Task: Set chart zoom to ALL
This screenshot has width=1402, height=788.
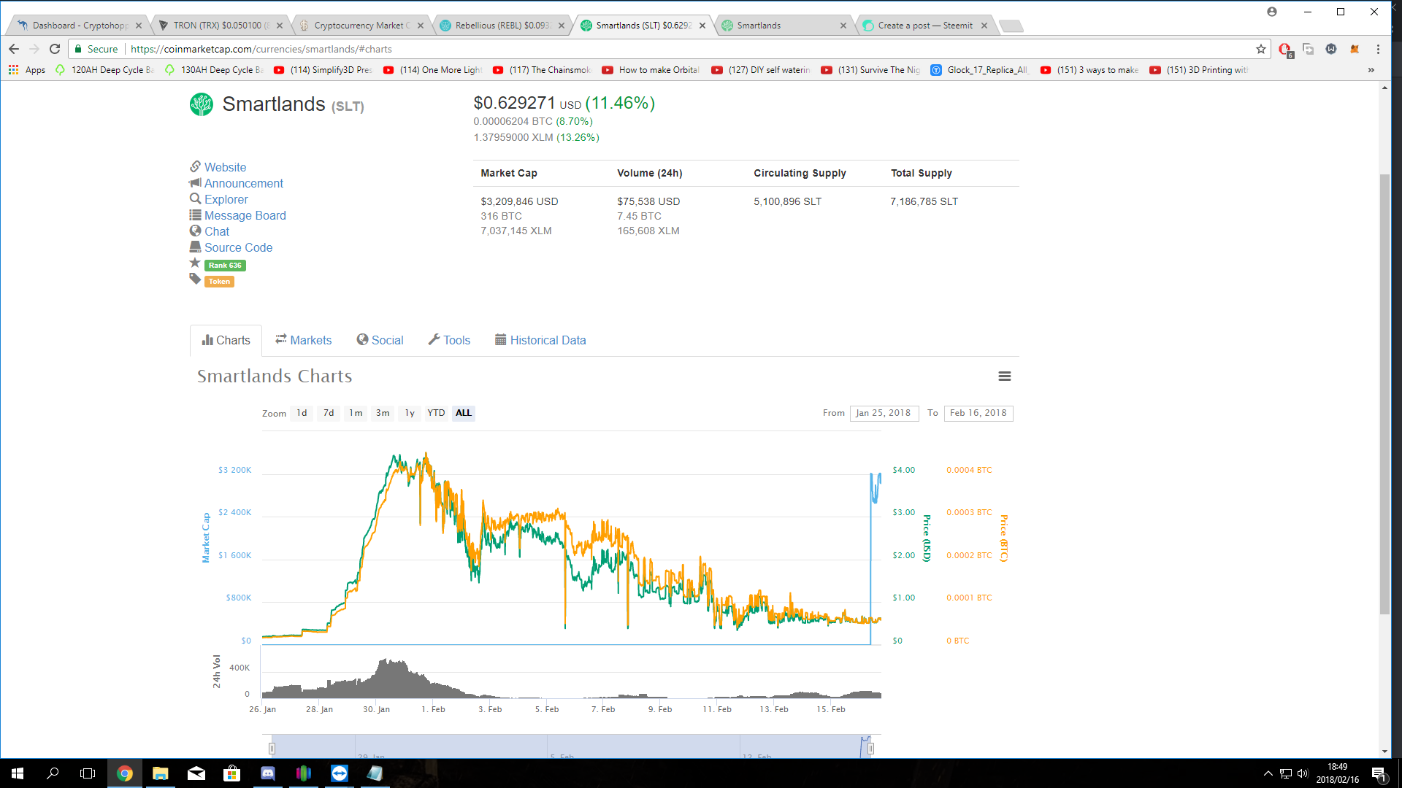Action: [464, 413]
